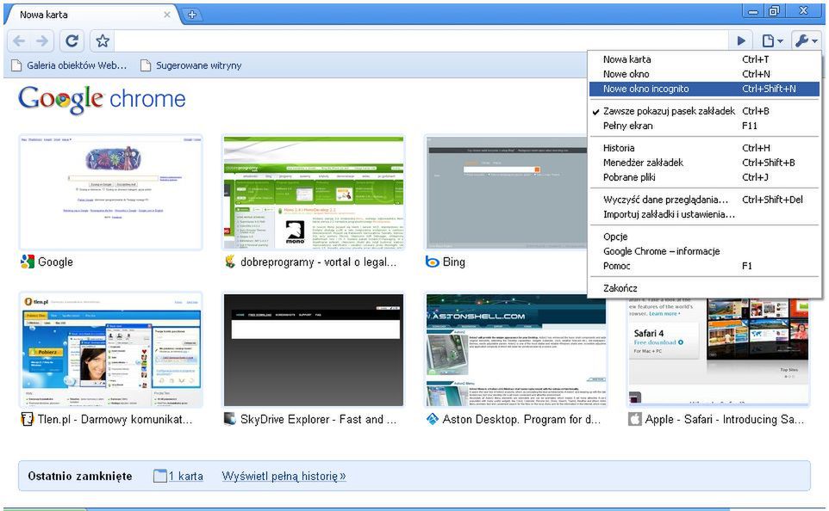Select Google Chrome – informacje entry
Screen dimensions: 829x511
coord(704,251)
